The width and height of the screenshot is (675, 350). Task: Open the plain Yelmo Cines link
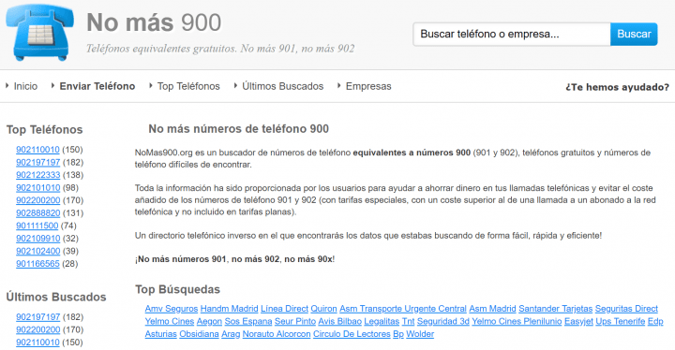[170, 321]
